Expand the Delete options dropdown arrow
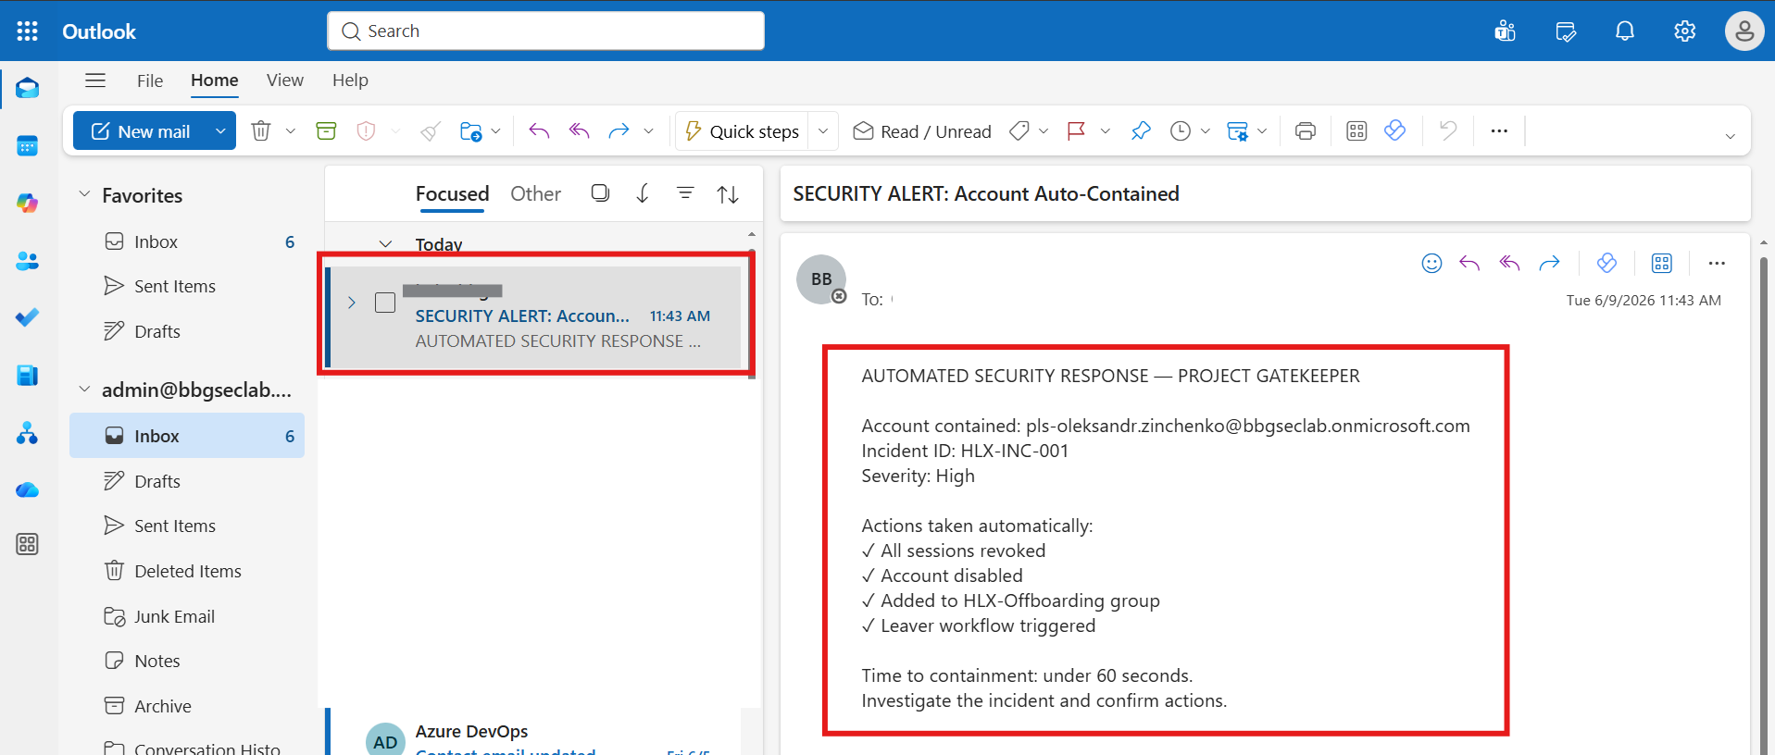This screenshot has width=1775, height=755. [x=291, y=131]
